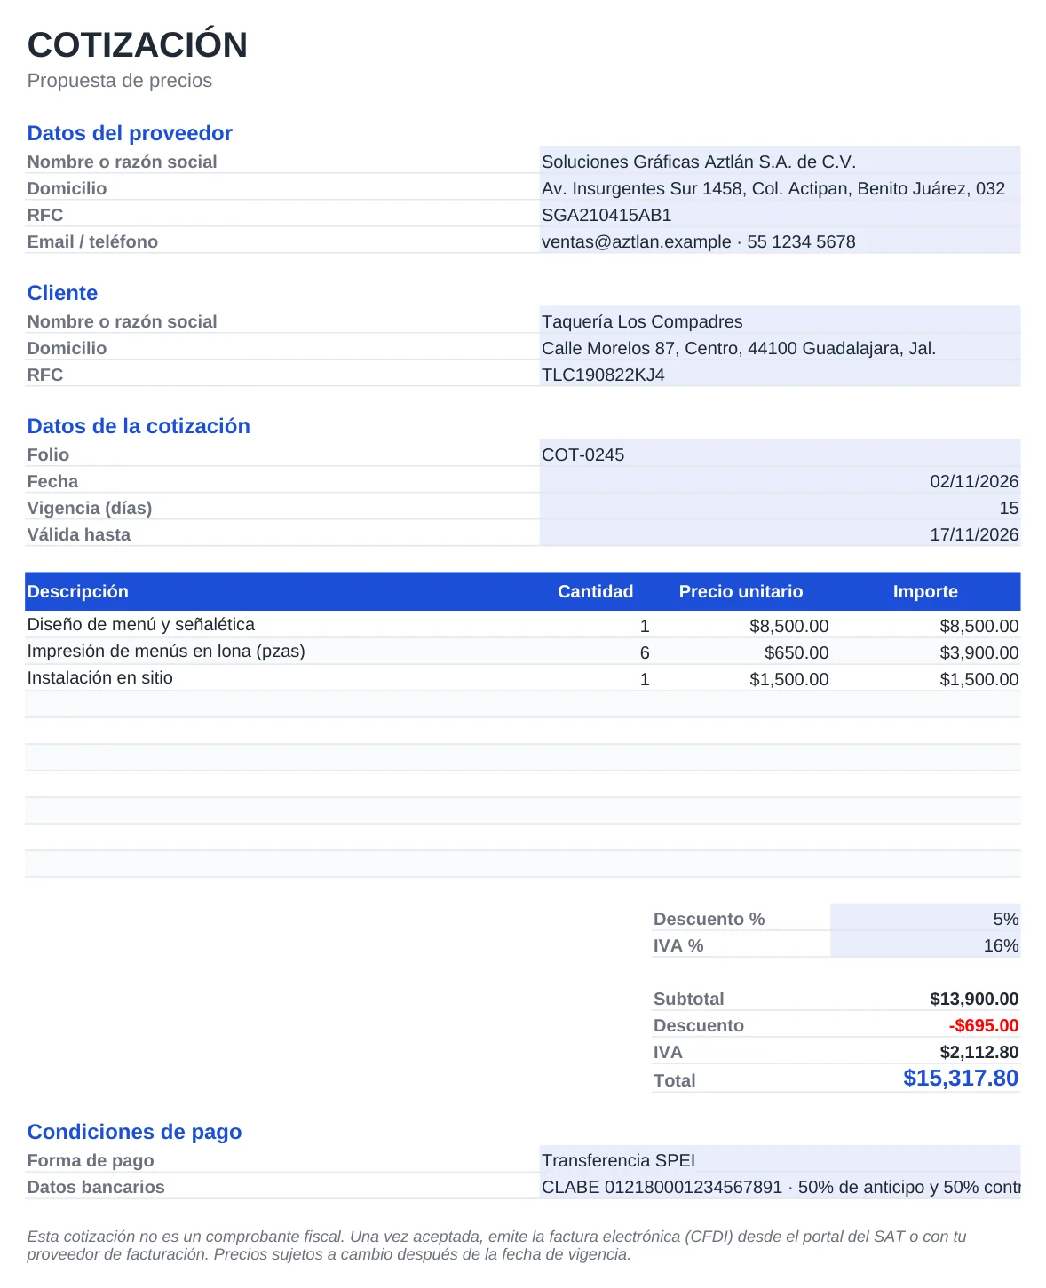
Task: Edit supplier name 'Soluciones Gráficas Aztlán S.A. de C.V.'
Action: point(780,161)
